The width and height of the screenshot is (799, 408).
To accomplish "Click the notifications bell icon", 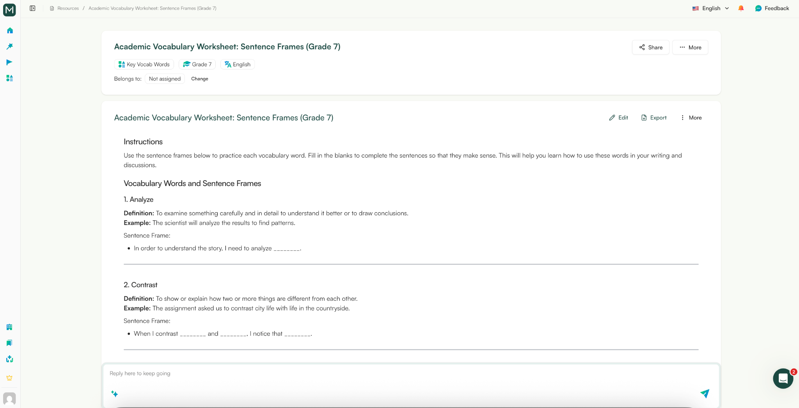I will pyautogui.click(x=740, y=8).
